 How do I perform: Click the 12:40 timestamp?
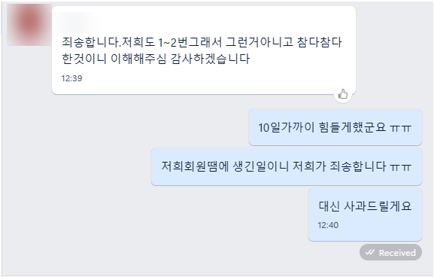[x=328, y=225]
